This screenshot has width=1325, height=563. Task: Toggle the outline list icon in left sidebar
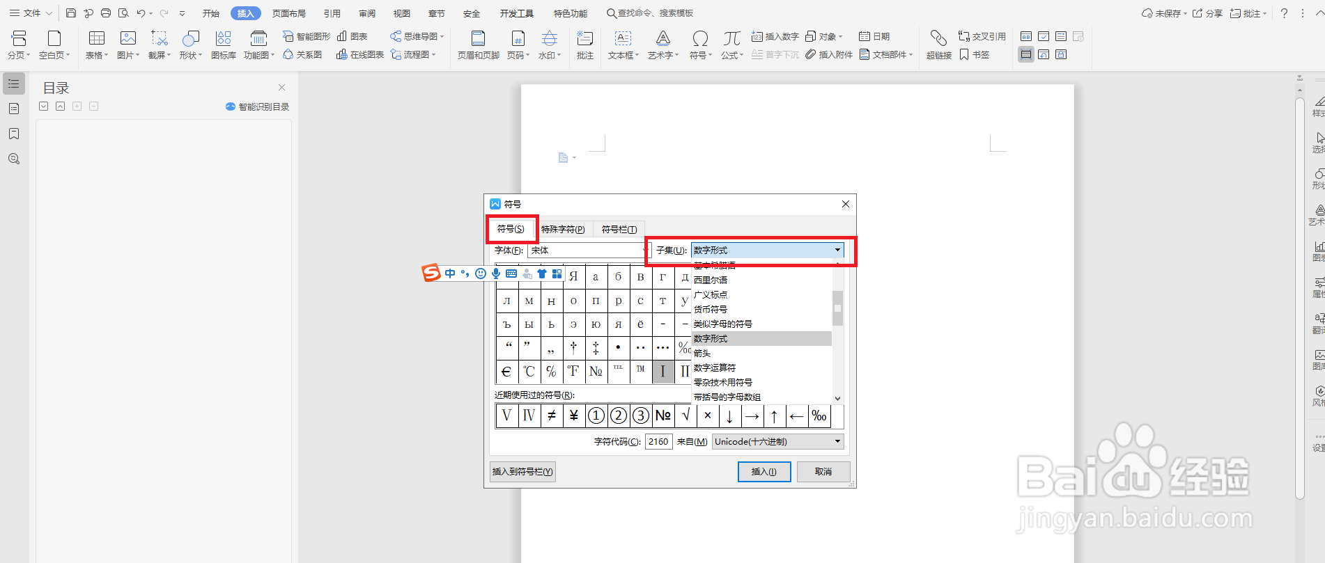[x=14, y=84]
